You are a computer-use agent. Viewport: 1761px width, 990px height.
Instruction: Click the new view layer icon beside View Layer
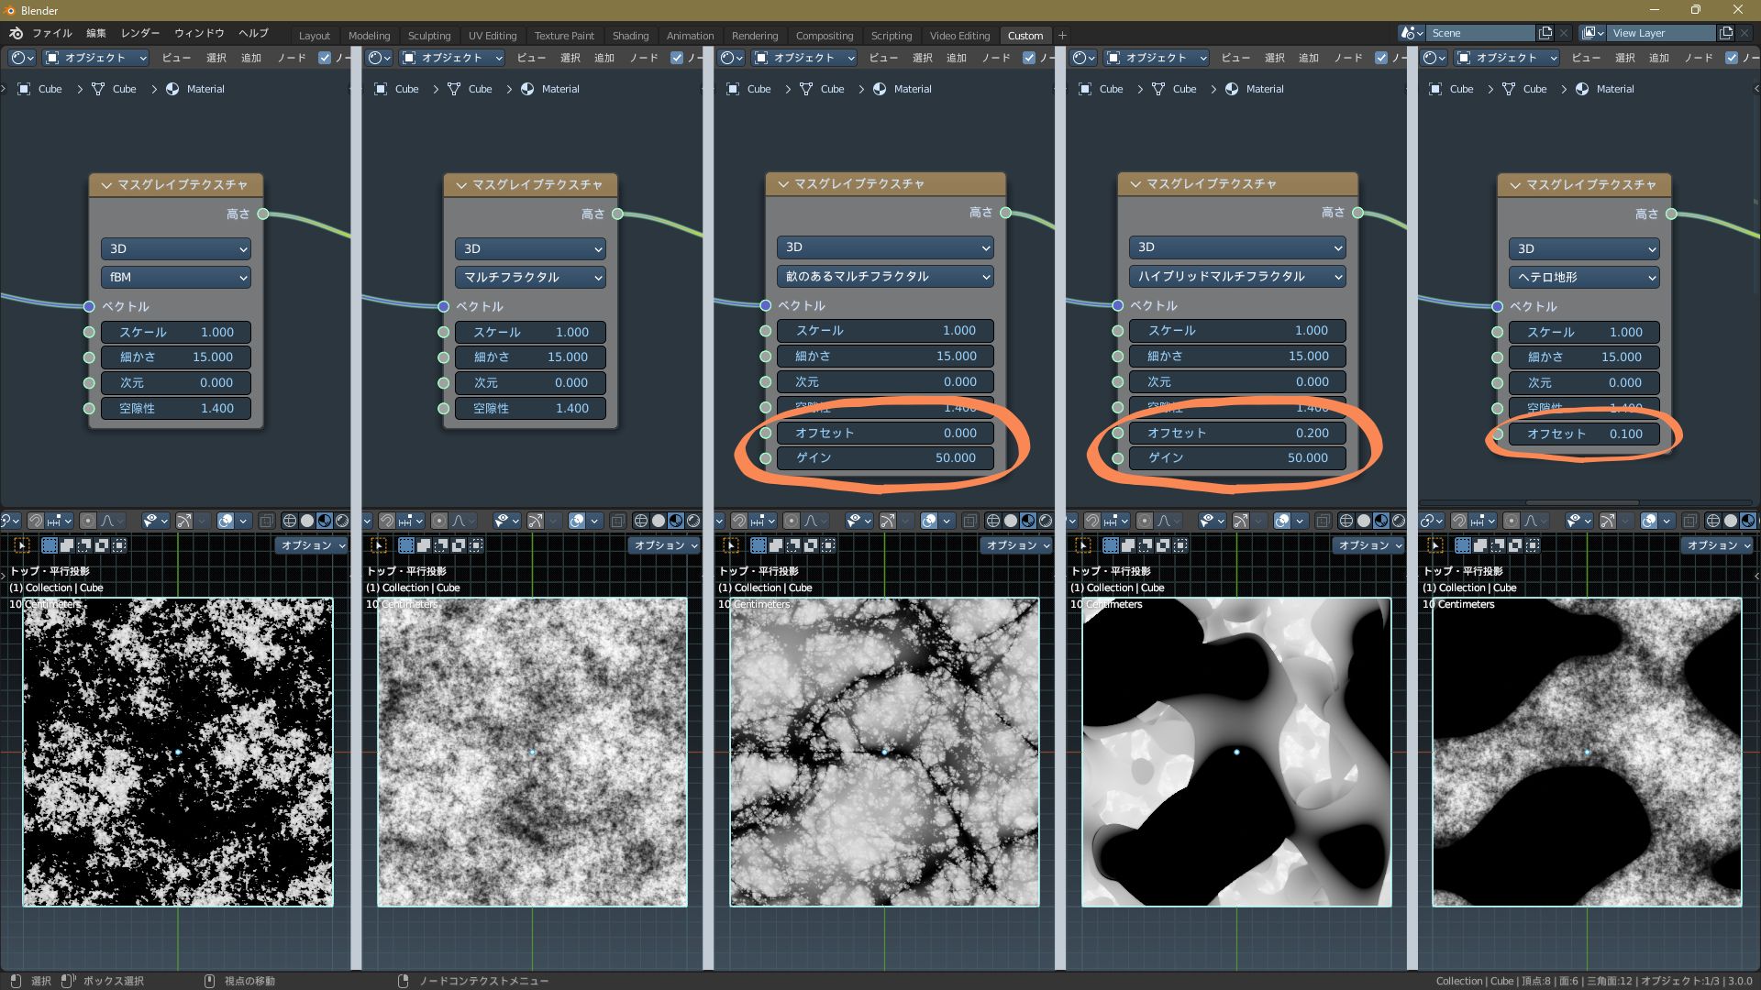(1726, 33)
